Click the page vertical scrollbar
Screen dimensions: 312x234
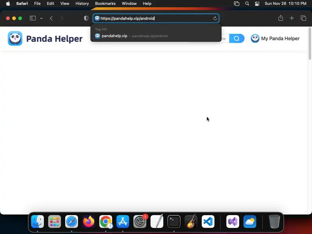310,44
